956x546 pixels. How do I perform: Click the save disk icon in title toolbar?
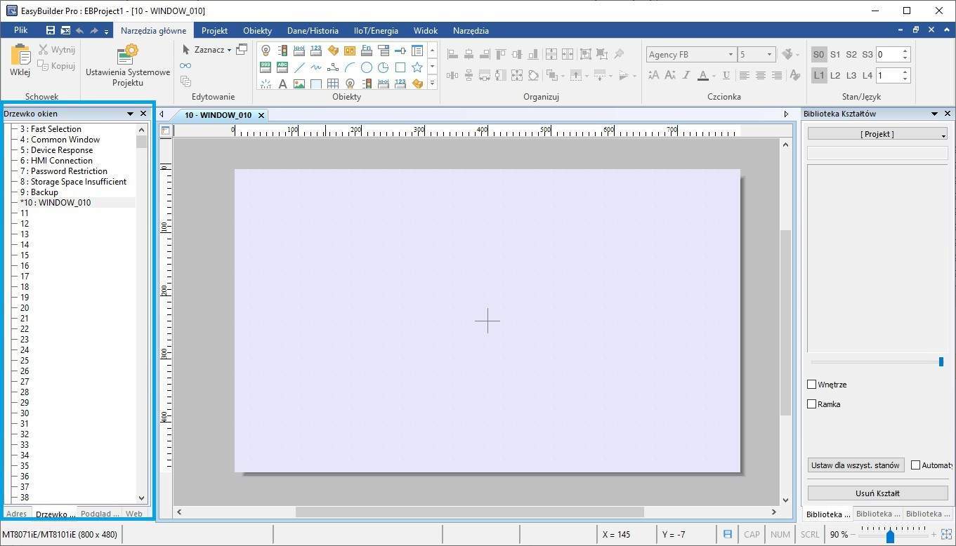[51, 31]
